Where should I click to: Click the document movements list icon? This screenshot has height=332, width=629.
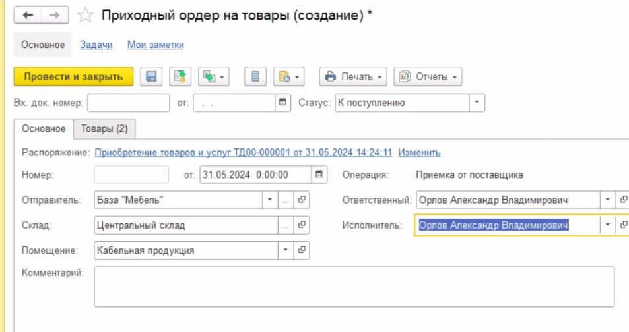click(x=255, y=77)
